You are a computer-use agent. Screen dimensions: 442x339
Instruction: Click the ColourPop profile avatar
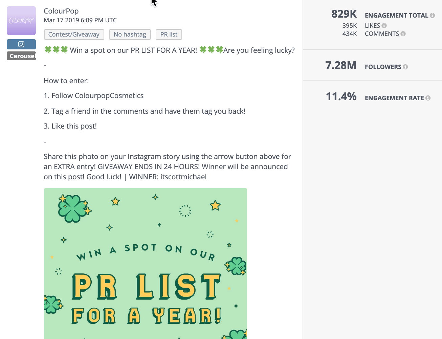tap(21, 21)
